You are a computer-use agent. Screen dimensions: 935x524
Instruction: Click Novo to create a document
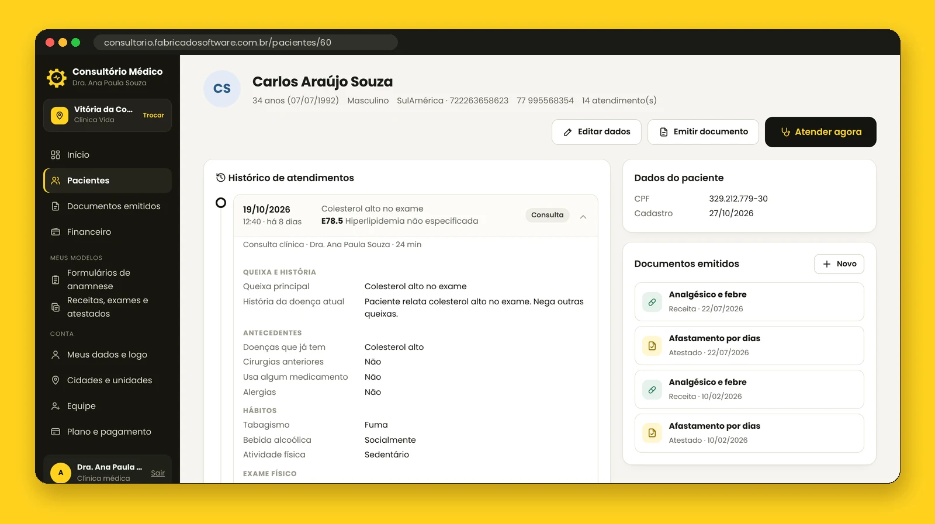839,264
